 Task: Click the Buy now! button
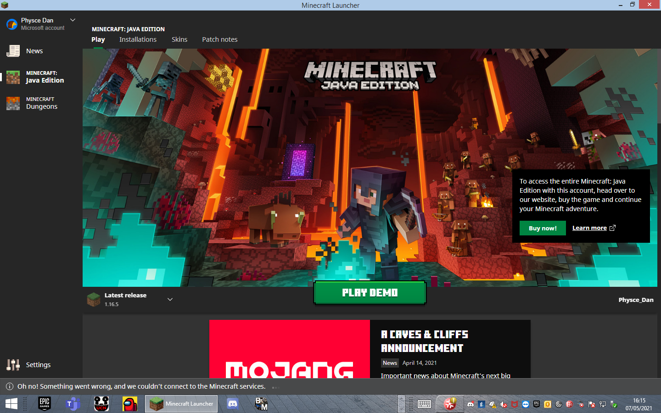coord(543,228)
